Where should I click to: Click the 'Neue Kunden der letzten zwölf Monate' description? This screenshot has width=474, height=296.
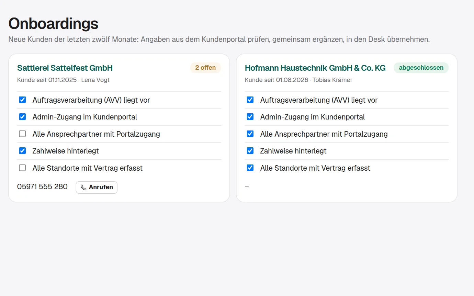click(x=219, y=39)
